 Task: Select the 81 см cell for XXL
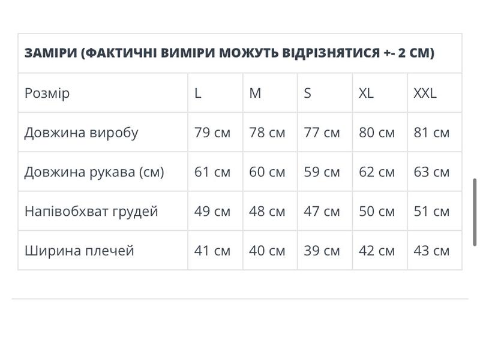click(431, 133)
